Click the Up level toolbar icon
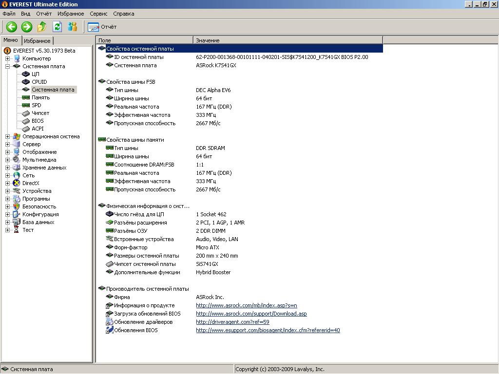The height and width of the screenshot is (374, 499). click(x=42, y=27)
